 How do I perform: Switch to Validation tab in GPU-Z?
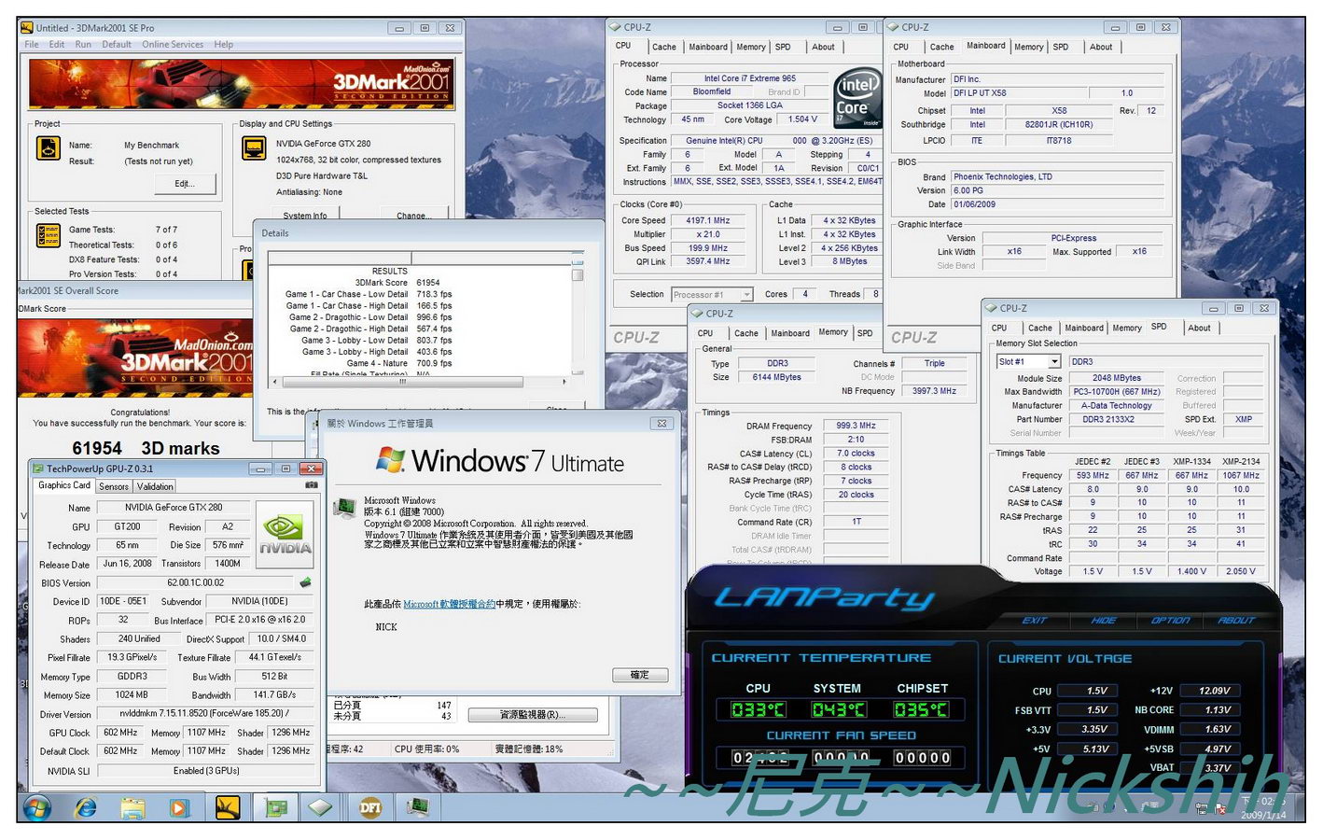(155, 486)
